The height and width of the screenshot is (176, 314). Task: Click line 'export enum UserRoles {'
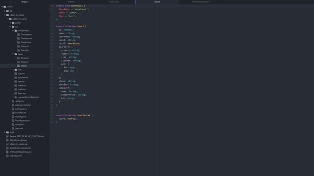pos(71,6)
